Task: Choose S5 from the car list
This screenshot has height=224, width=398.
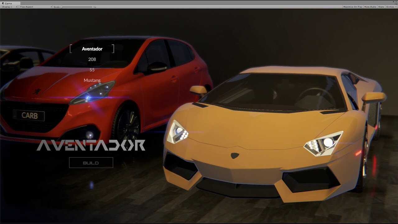Action: point(92,70)
